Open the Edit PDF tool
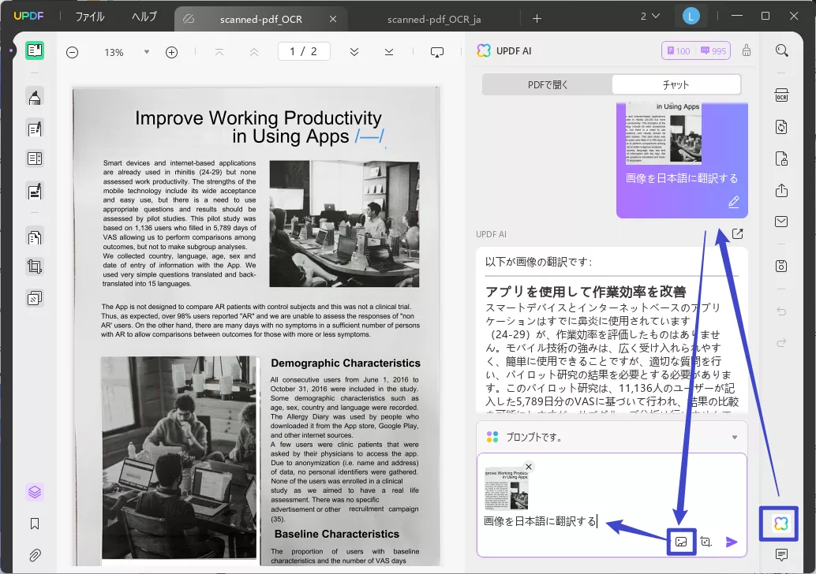816x574 pixels. coord(35,129)
